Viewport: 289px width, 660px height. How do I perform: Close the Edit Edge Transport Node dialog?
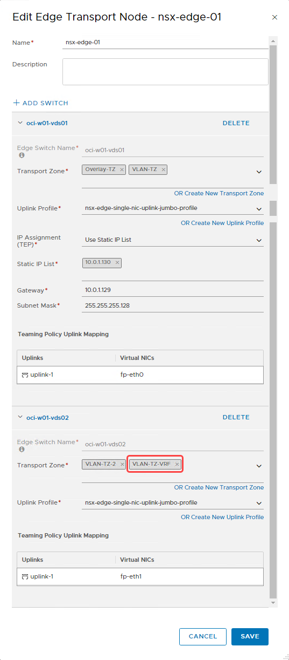[x=274, y=18]
